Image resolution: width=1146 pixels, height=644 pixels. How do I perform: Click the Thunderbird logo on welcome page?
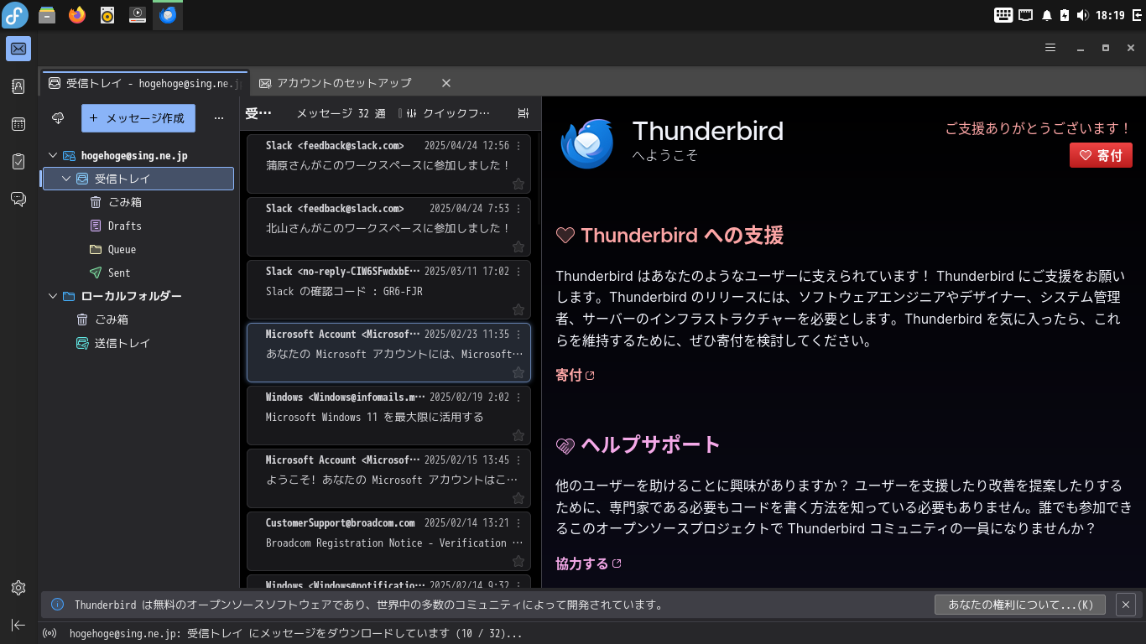pos(588,143)
